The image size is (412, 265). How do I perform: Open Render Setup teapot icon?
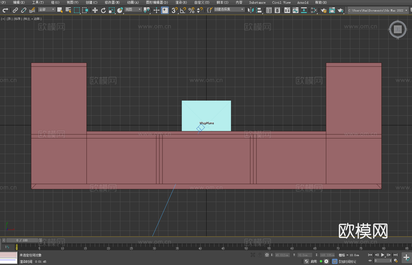coord(324,10)
